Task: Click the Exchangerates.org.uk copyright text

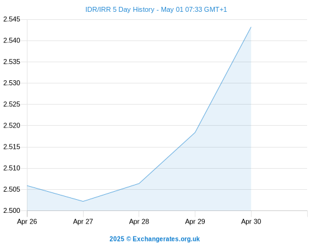Action: pos(155,239)
